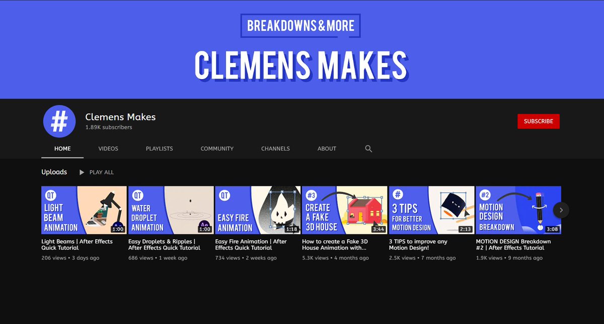Open the 3 Tips for Better Motion Design thumbnail
Viewport: 604px width, 324px height.
pos(432,210)
